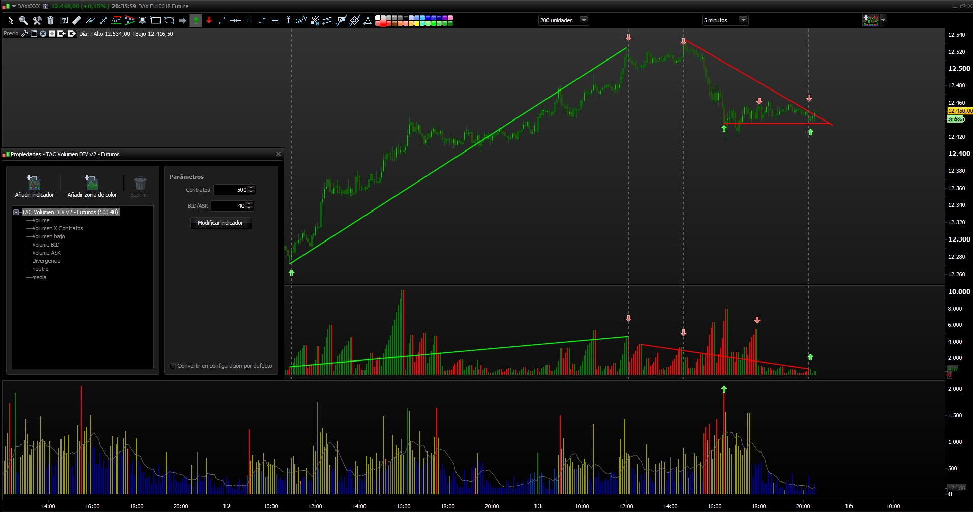Select the rectangle drawing tool

[x=156, y=20]
